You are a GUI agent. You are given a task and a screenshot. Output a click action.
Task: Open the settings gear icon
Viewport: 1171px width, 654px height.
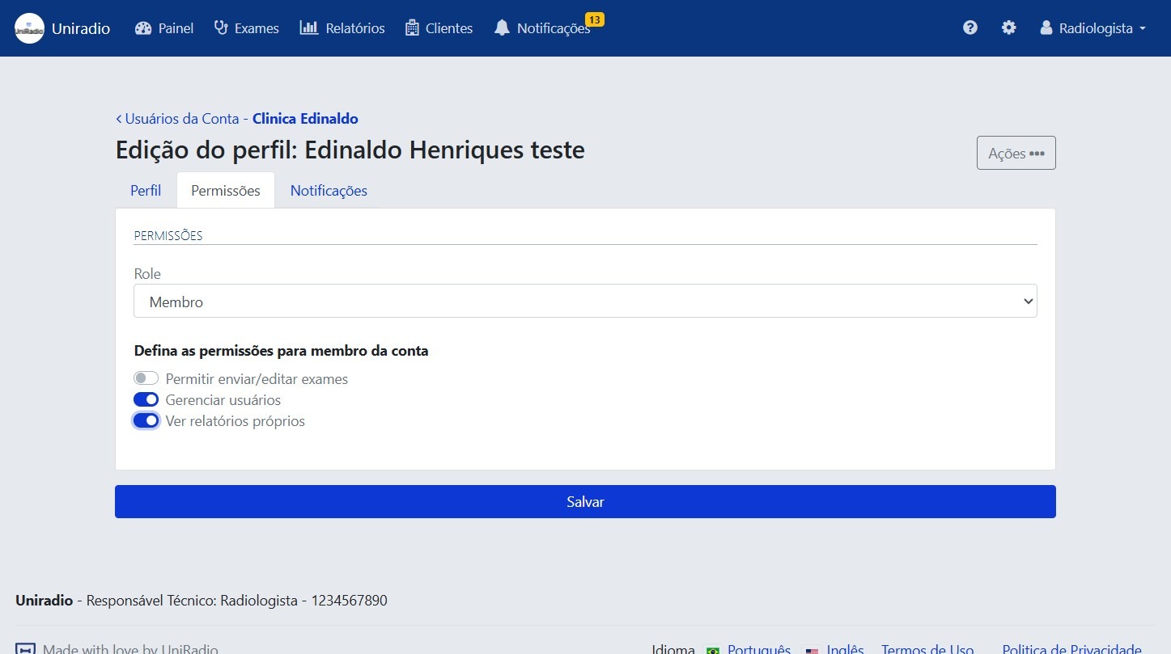tap(1008, 27)
